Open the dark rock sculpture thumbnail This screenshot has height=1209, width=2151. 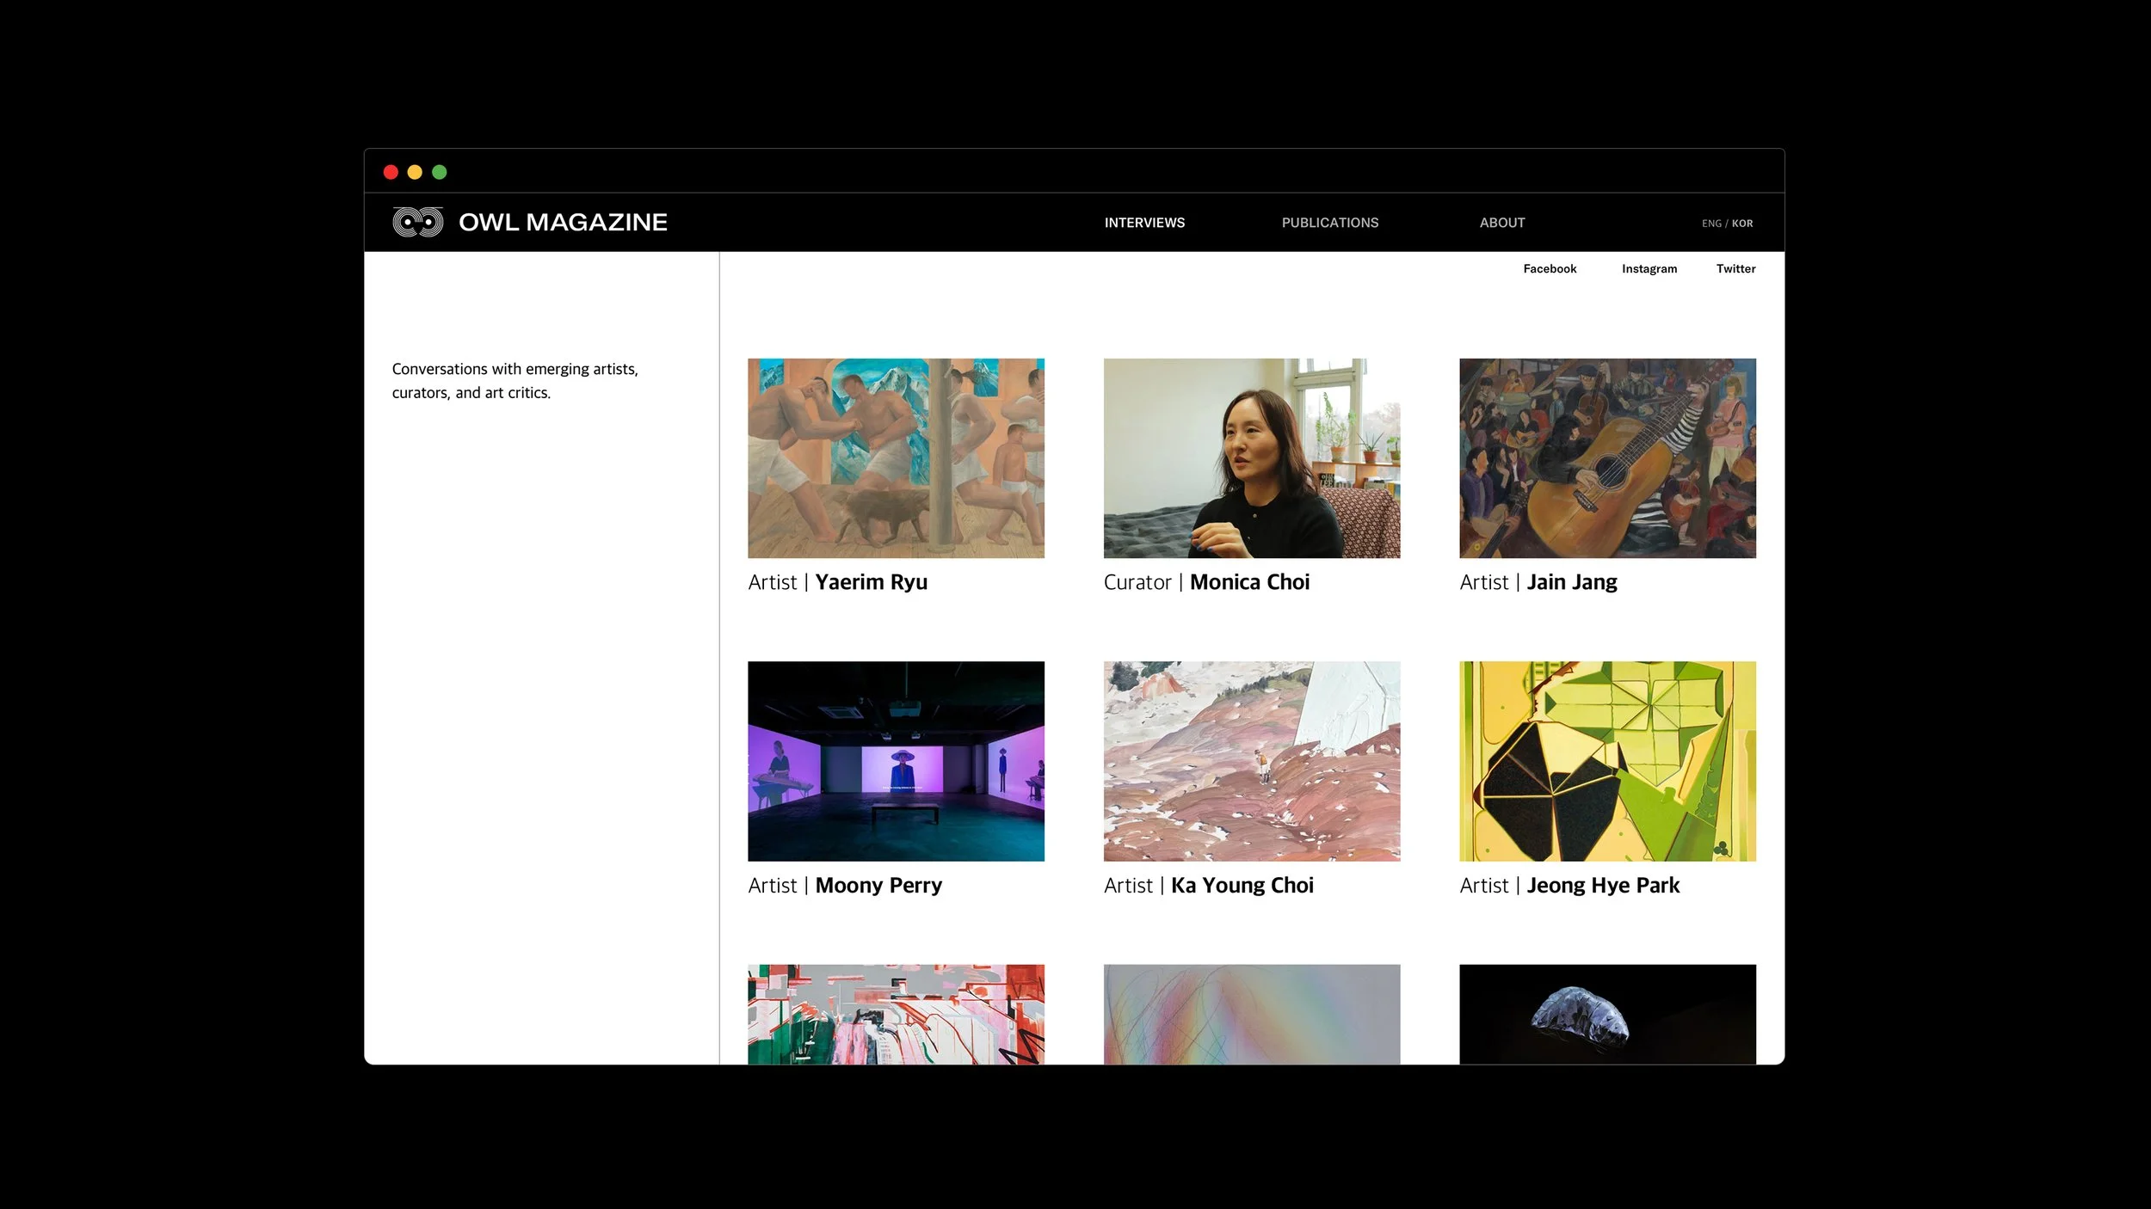pos(1607,1015)
